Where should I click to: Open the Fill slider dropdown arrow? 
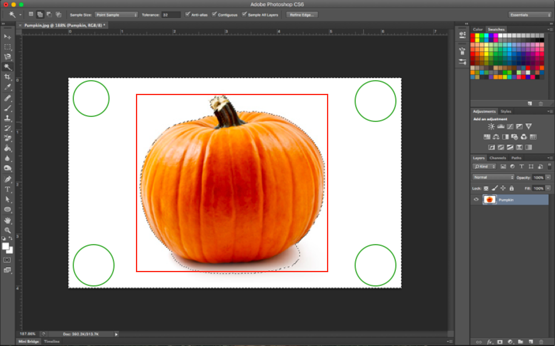[x=548, y=188]
